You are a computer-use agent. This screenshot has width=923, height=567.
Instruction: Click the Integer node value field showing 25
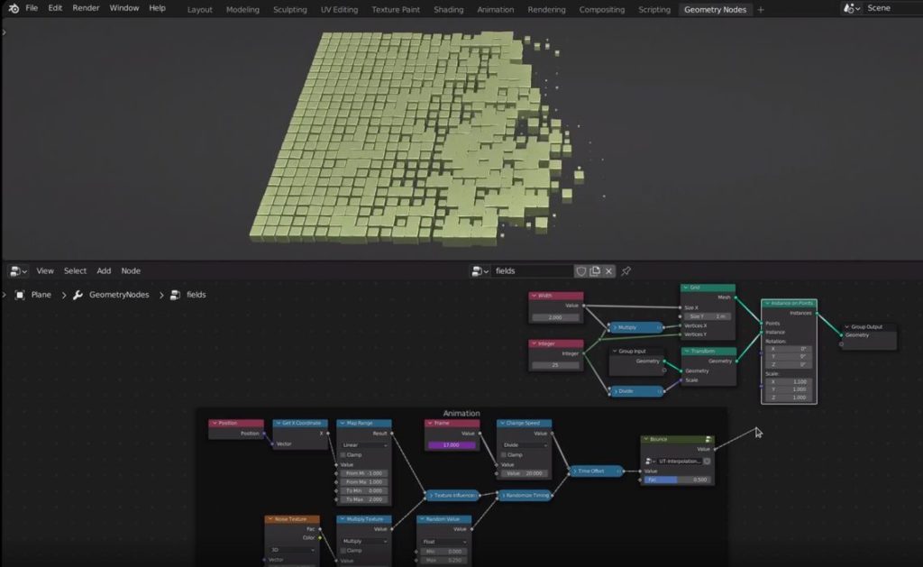pyautogui.click(x=555, y=364)
